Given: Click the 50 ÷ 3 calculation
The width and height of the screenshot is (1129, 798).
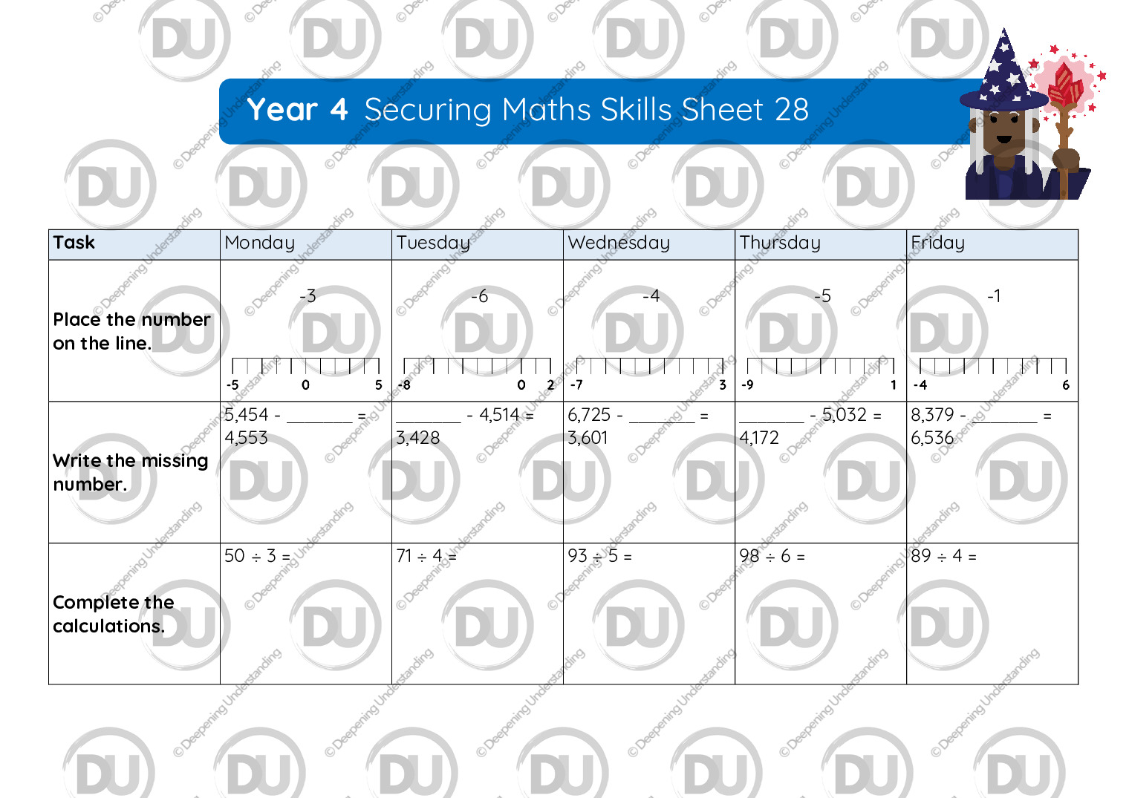Looking at the screenshot, I should (x=258, y=556).
